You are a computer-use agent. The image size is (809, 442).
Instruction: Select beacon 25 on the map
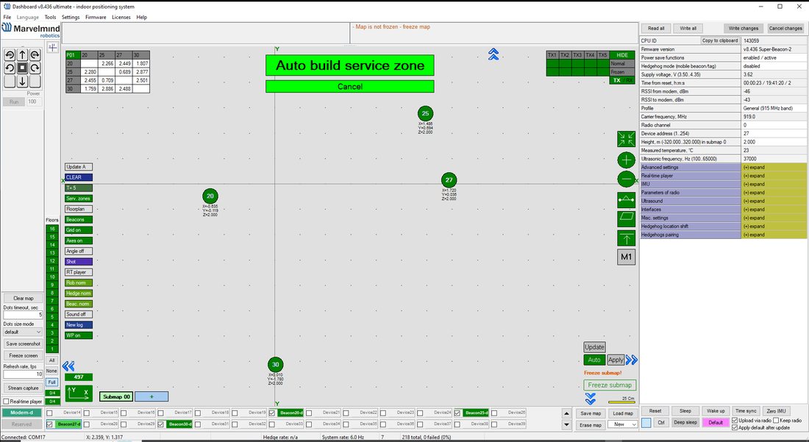pos(425,113)
